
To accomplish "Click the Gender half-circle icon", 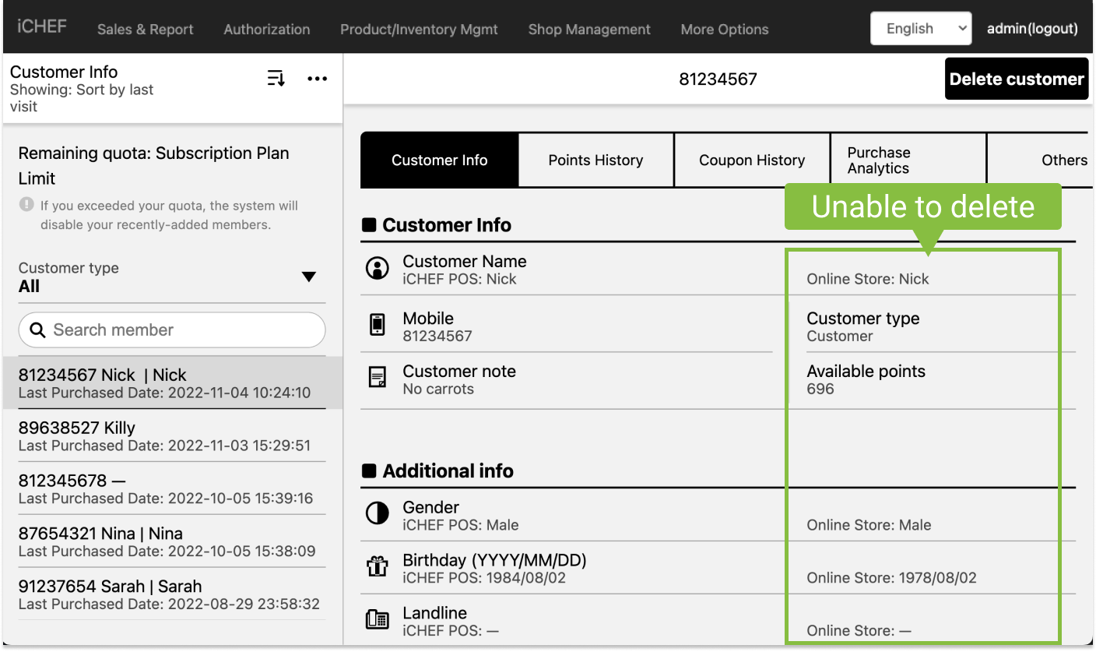I will 378,513.
